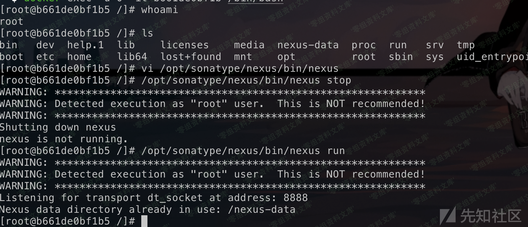528x227 pixels.
Task: Place cursor at the blinking terminal cursor block
Action: coord(144,221)
